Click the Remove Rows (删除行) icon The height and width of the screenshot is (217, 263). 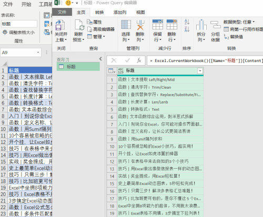click(x=172, y=25)
